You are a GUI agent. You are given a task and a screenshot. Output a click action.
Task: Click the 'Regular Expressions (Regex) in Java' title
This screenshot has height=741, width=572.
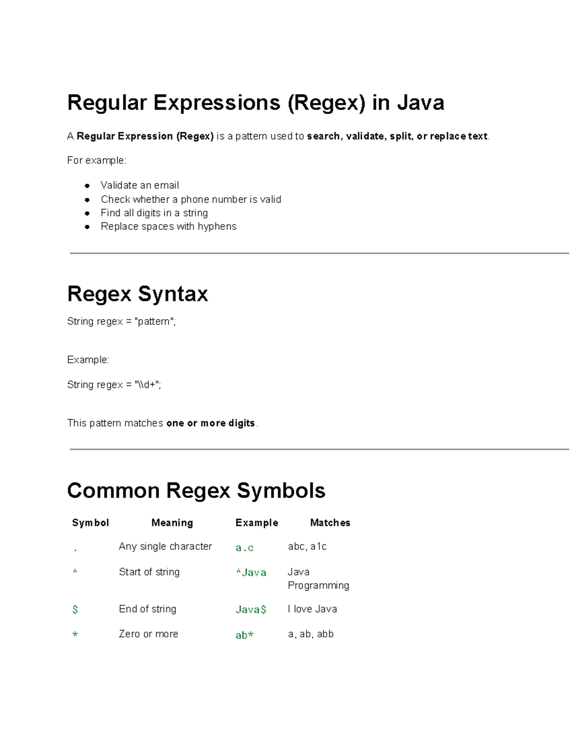click(255, 103)
